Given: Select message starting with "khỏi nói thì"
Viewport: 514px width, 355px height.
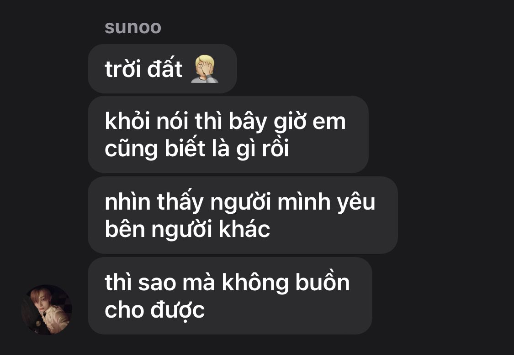Looking at the screenshot, I should pos(228,134).
